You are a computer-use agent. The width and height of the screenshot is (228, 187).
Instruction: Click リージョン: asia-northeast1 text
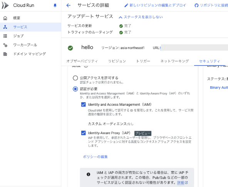123,48
